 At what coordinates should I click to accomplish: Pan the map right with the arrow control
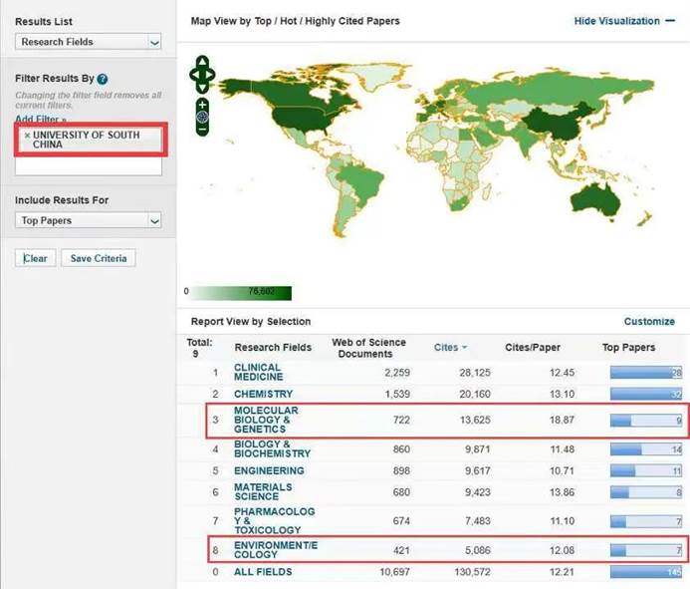click(210, 74)
